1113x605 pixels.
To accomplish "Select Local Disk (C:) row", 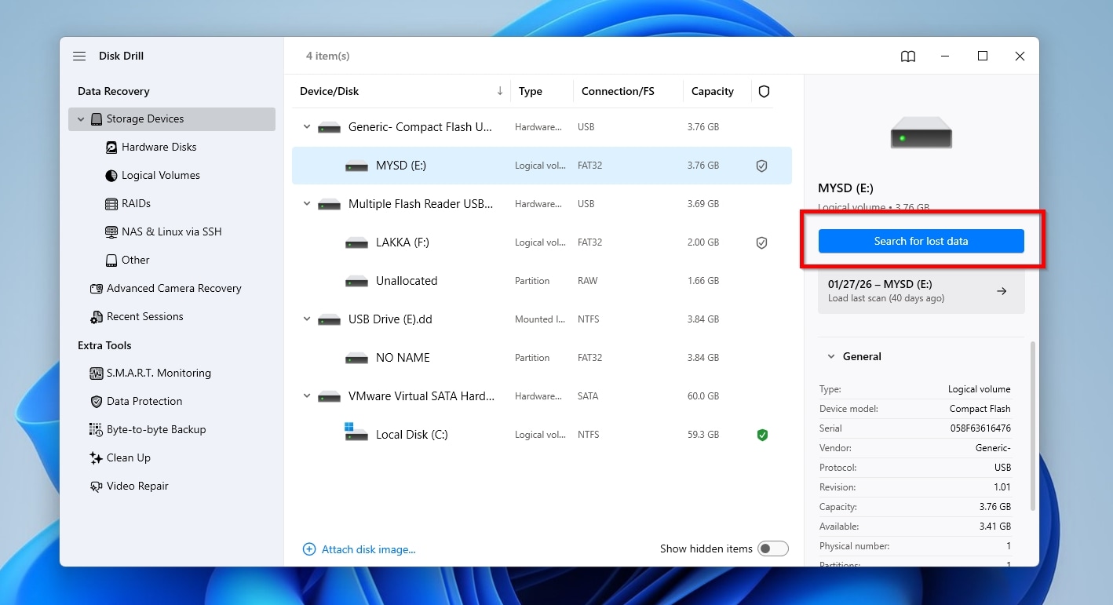I will pos(542,435).
